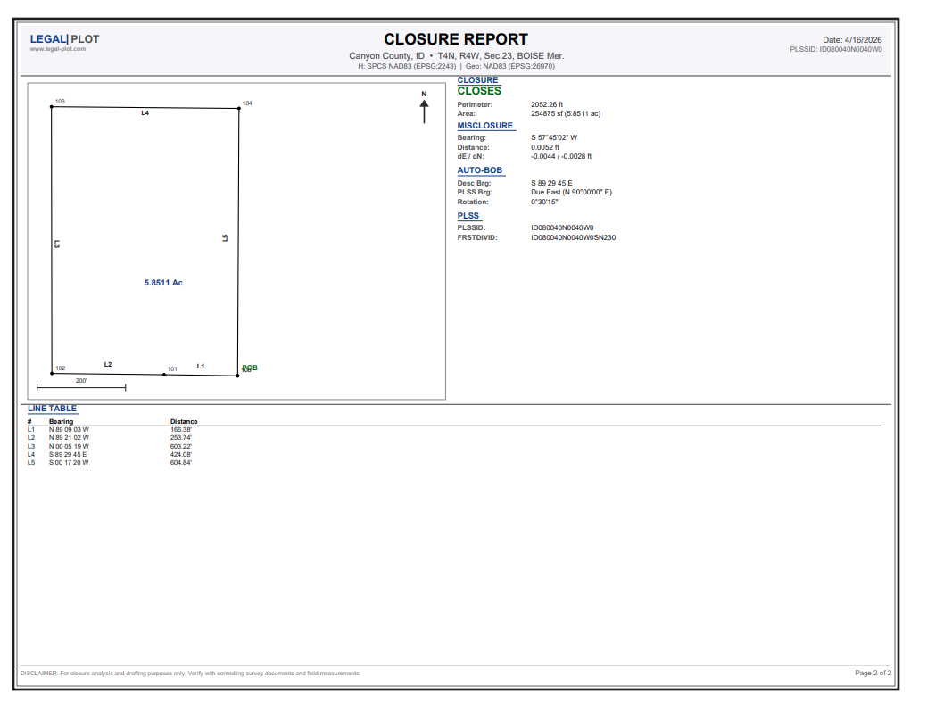
Task: Open the www.legal-plot.com link
Action: pos(58,49)
